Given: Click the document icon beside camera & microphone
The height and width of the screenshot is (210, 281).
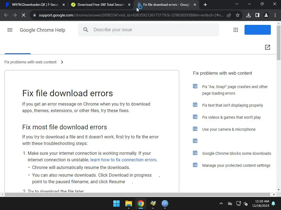Looking at the screenshot, I should [x=195, y=129].
